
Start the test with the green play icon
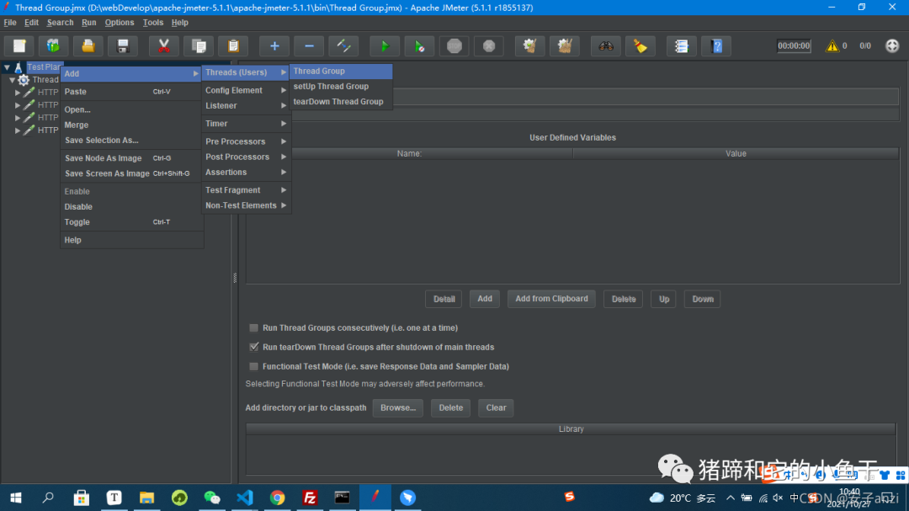(385, 45)
